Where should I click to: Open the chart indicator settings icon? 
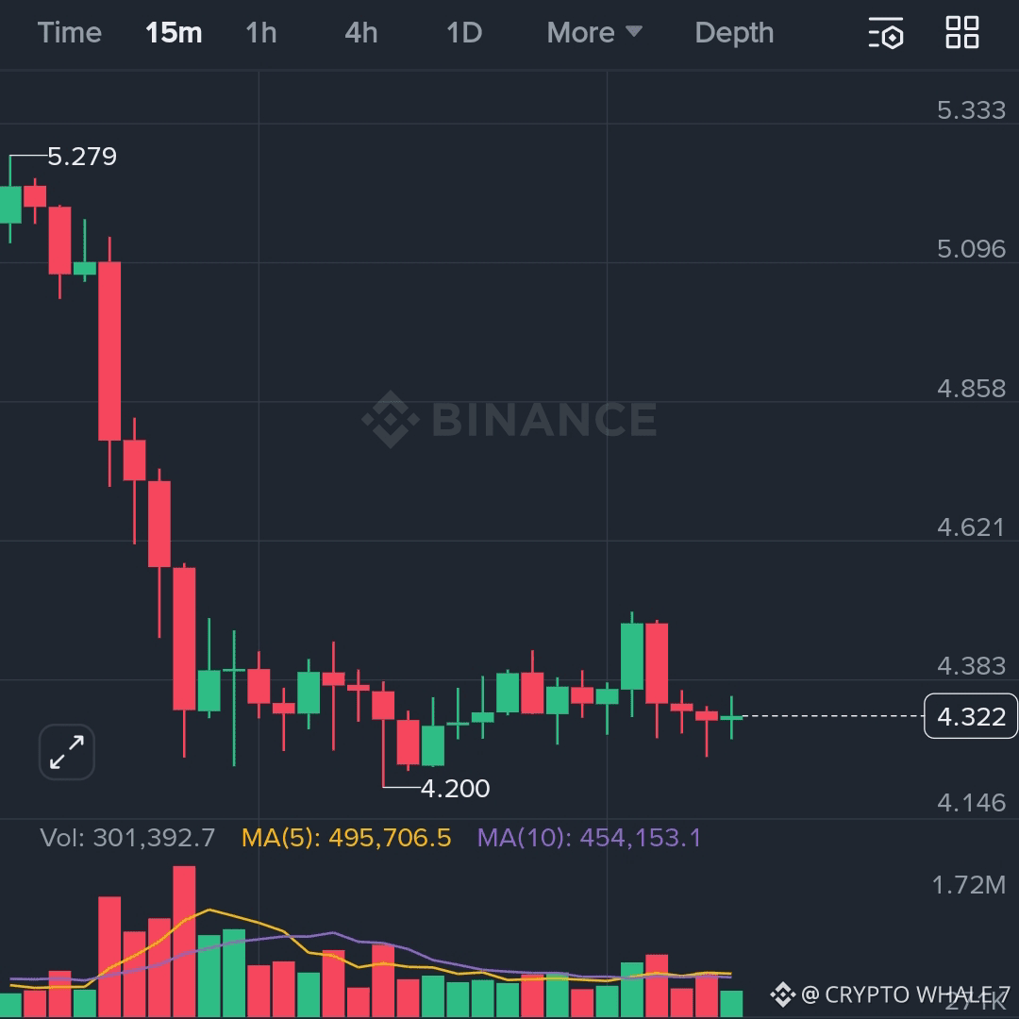coord(886,32)
